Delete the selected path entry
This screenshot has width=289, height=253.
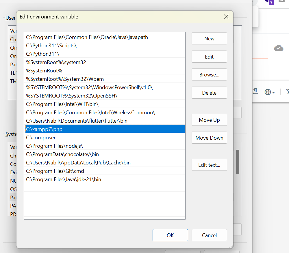pos(209,93)
